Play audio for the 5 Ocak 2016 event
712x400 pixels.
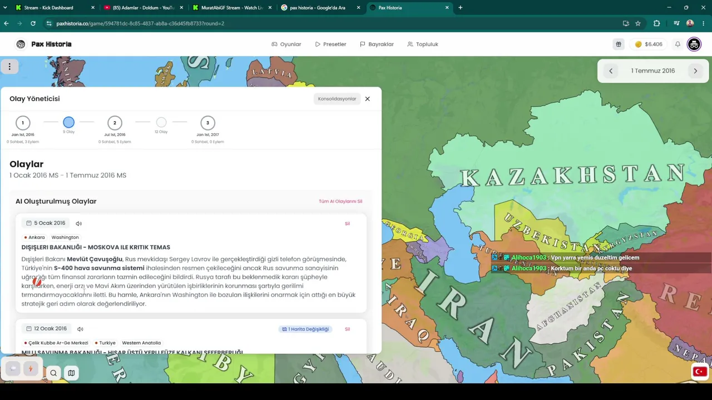[x=78, y=223]
